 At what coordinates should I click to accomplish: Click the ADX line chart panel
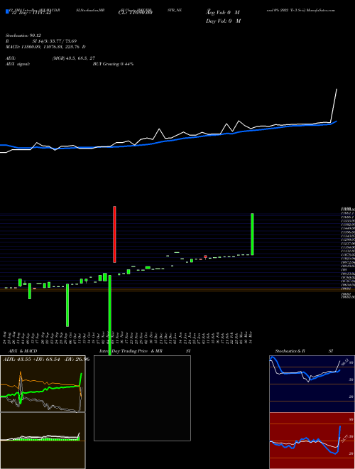click(43, 384)
